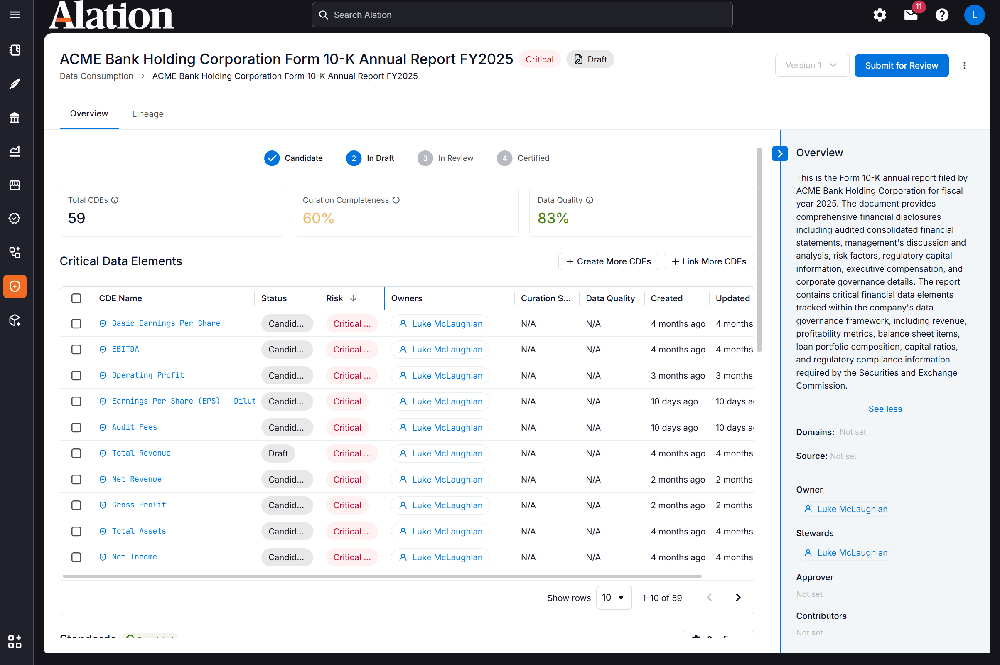Click the Status column header

coord(274,298)
